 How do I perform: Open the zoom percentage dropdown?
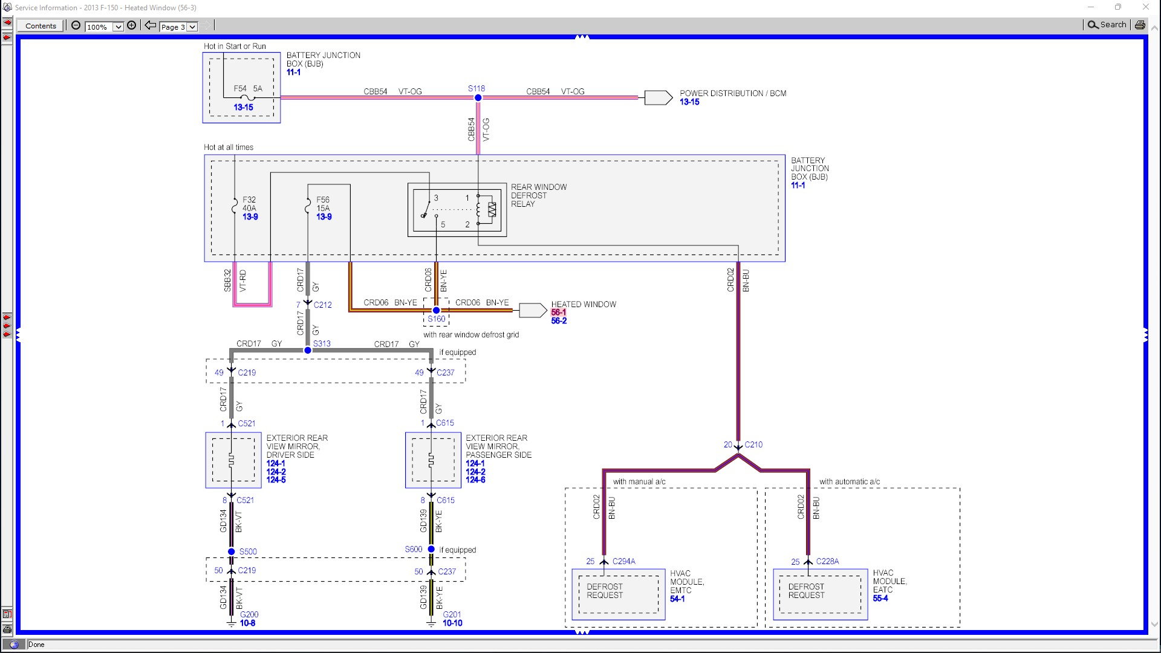click(119, 27)
